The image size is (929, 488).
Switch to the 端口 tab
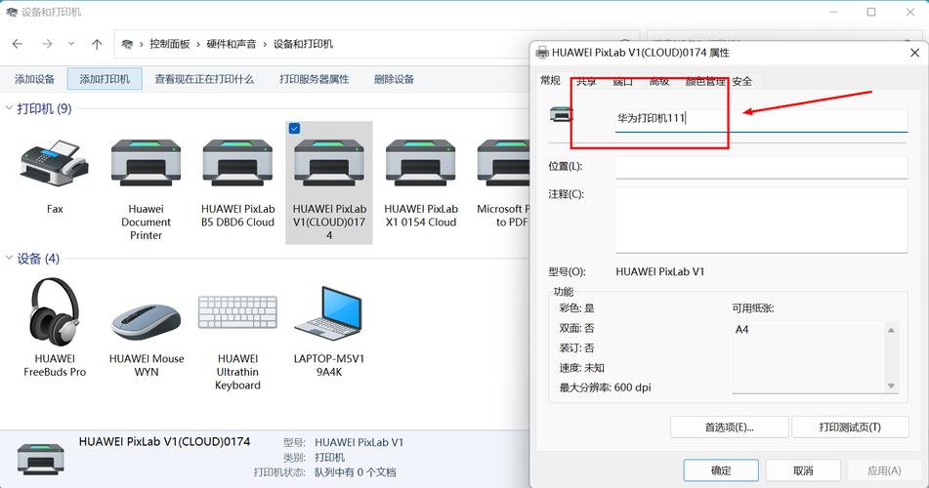622,82
